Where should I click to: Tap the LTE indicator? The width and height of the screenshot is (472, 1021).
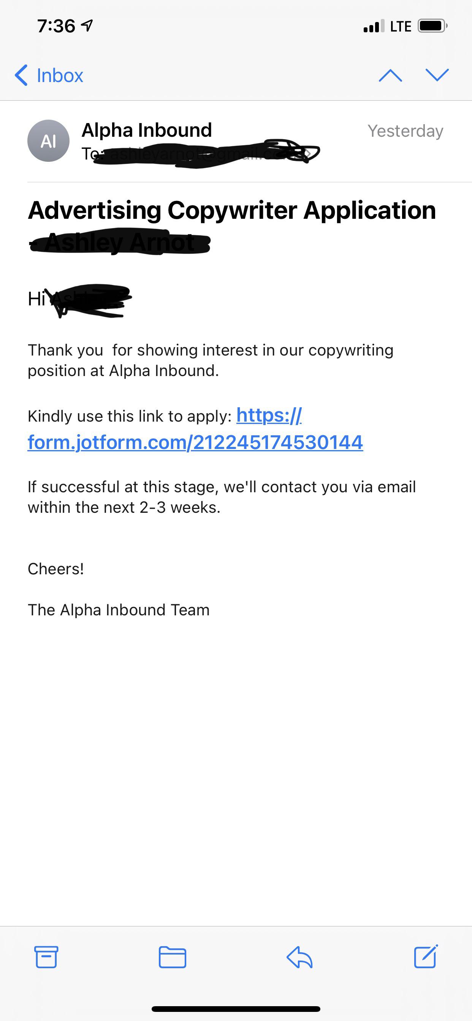pos(400,26)
